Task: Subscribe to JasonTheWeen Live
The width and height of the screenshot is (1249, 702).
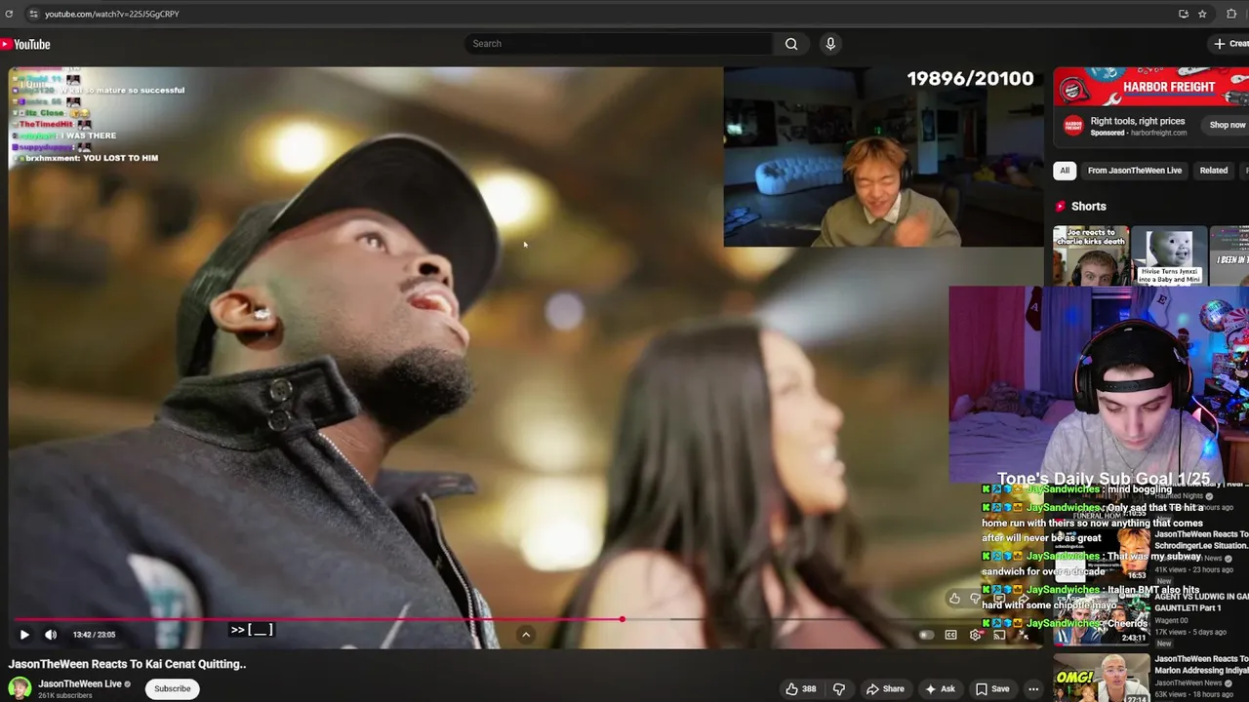Action: 172,688
